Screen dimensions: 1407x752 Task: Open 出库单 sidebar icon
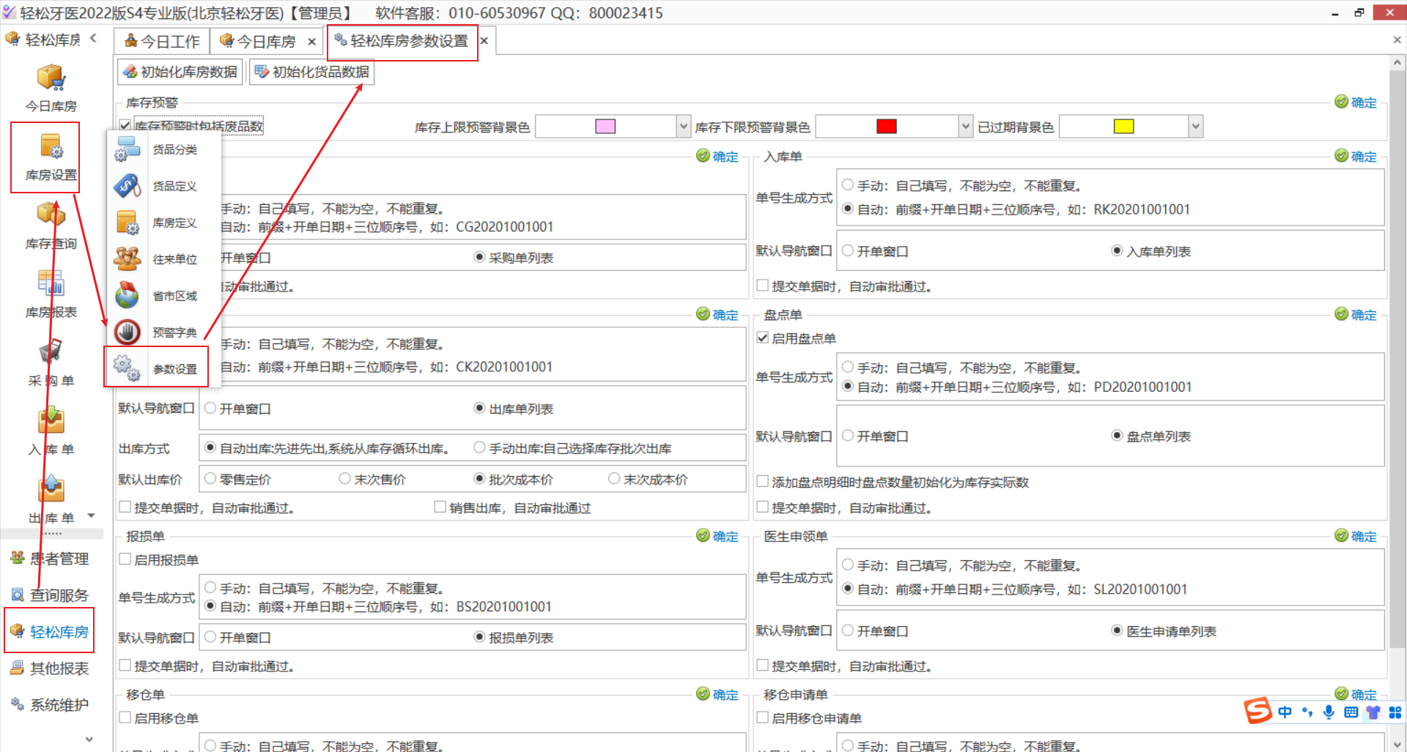pos(51,499)
